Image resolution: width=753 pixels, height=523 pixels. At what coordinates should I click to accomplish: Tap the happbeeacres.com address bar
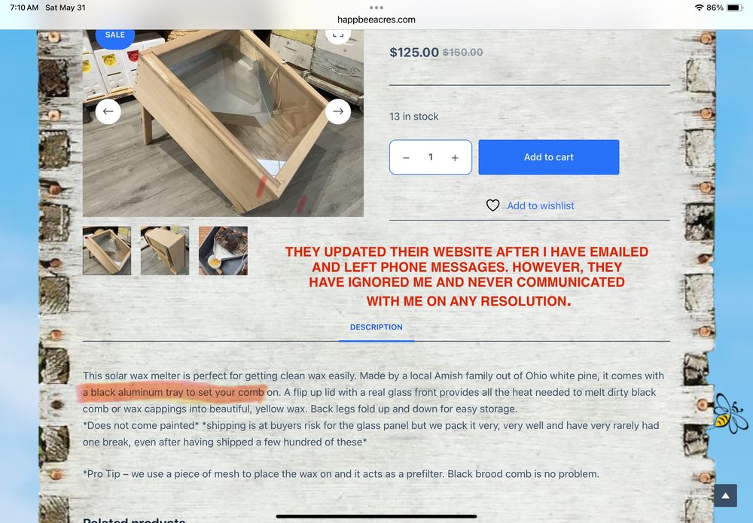[376, 20]
